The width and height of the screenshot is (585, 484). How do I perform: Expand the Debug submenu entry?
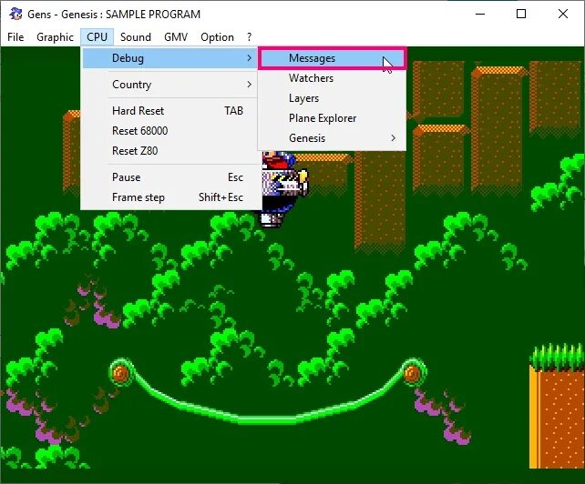pos(169,58)
